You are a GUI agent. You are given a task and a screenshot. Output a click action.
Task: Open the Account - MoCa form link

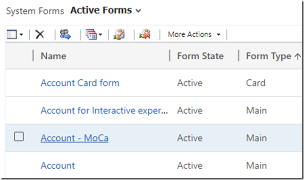coord(75,138)
